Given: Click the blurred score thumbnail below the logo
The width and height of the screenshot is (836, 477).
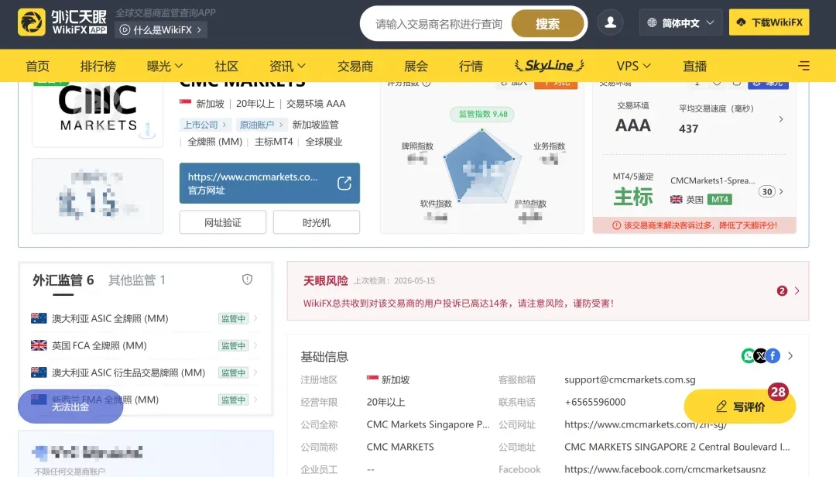Looking at the screenshot, I should pyautogui.click(x=98, y=196).
